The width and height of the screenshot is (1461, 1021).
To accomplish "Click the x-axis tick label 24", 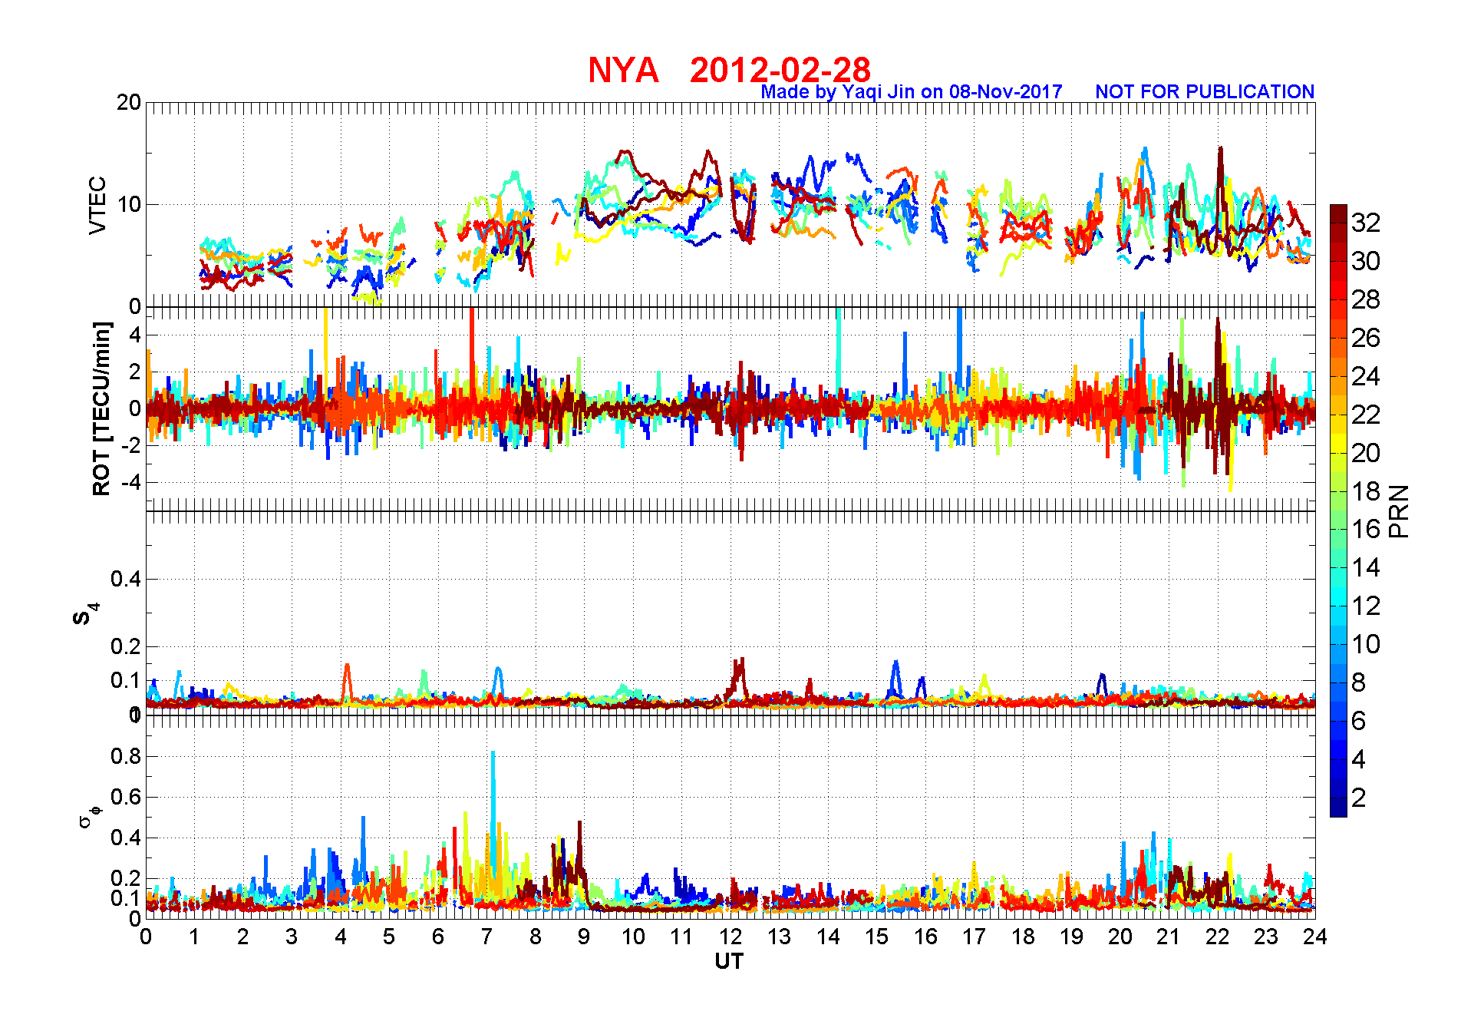I will point(1315,936).
